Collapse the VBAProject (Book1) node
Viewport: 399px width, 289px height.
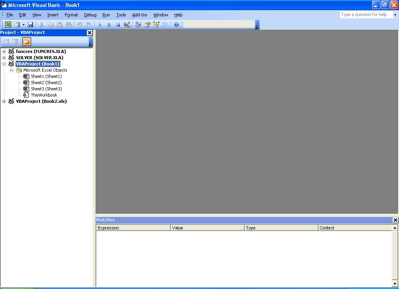point(4,64)
